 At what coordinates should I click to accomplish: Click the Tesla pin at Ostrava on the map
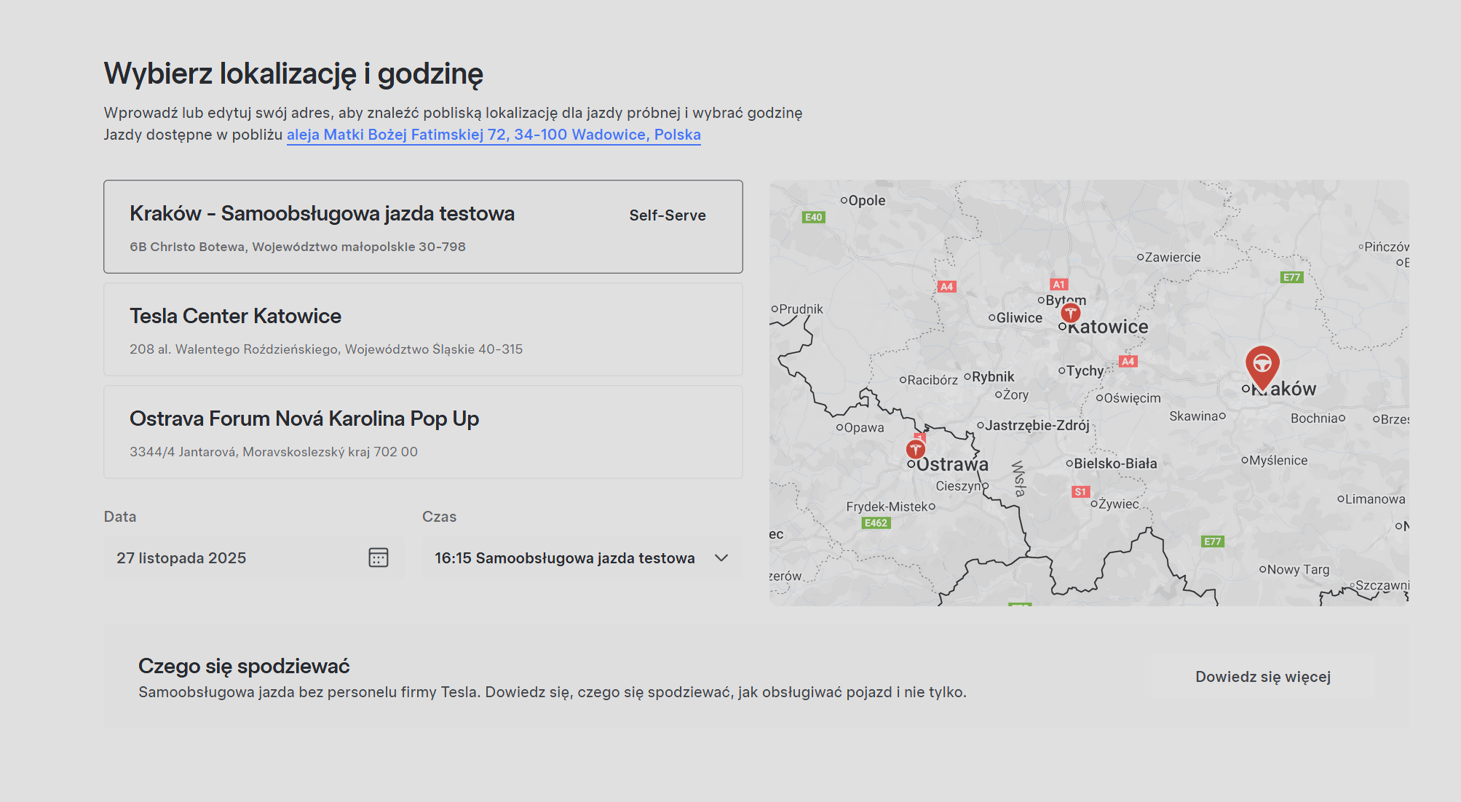point(916,449)
